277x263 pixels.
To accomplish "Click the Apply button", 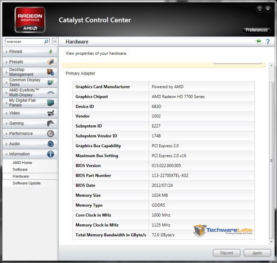I will click(257, 253).
